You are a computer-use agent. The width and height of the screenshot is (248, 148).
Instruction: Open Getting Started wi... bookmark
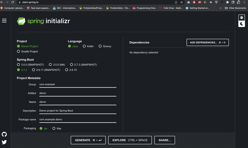tap(197, 8)
